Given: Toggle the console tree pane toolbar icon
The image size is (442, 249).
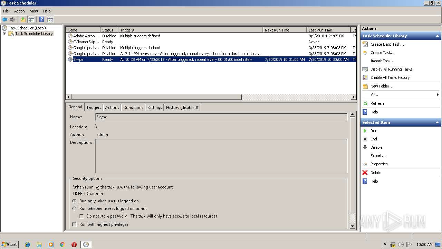Looking at the screenshot, I should pos(31,19).
